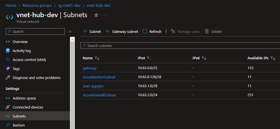Click the sidebar vertical scrollbar thumb
Screen dimensions: 280x129
pos(72,85)
